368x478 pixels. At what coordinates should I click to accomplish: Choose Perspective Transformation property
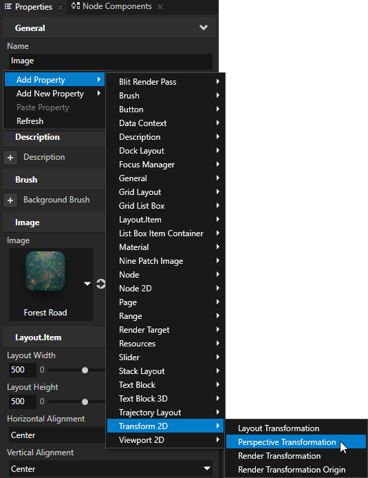pyautogui.click(x=296, y=442)
